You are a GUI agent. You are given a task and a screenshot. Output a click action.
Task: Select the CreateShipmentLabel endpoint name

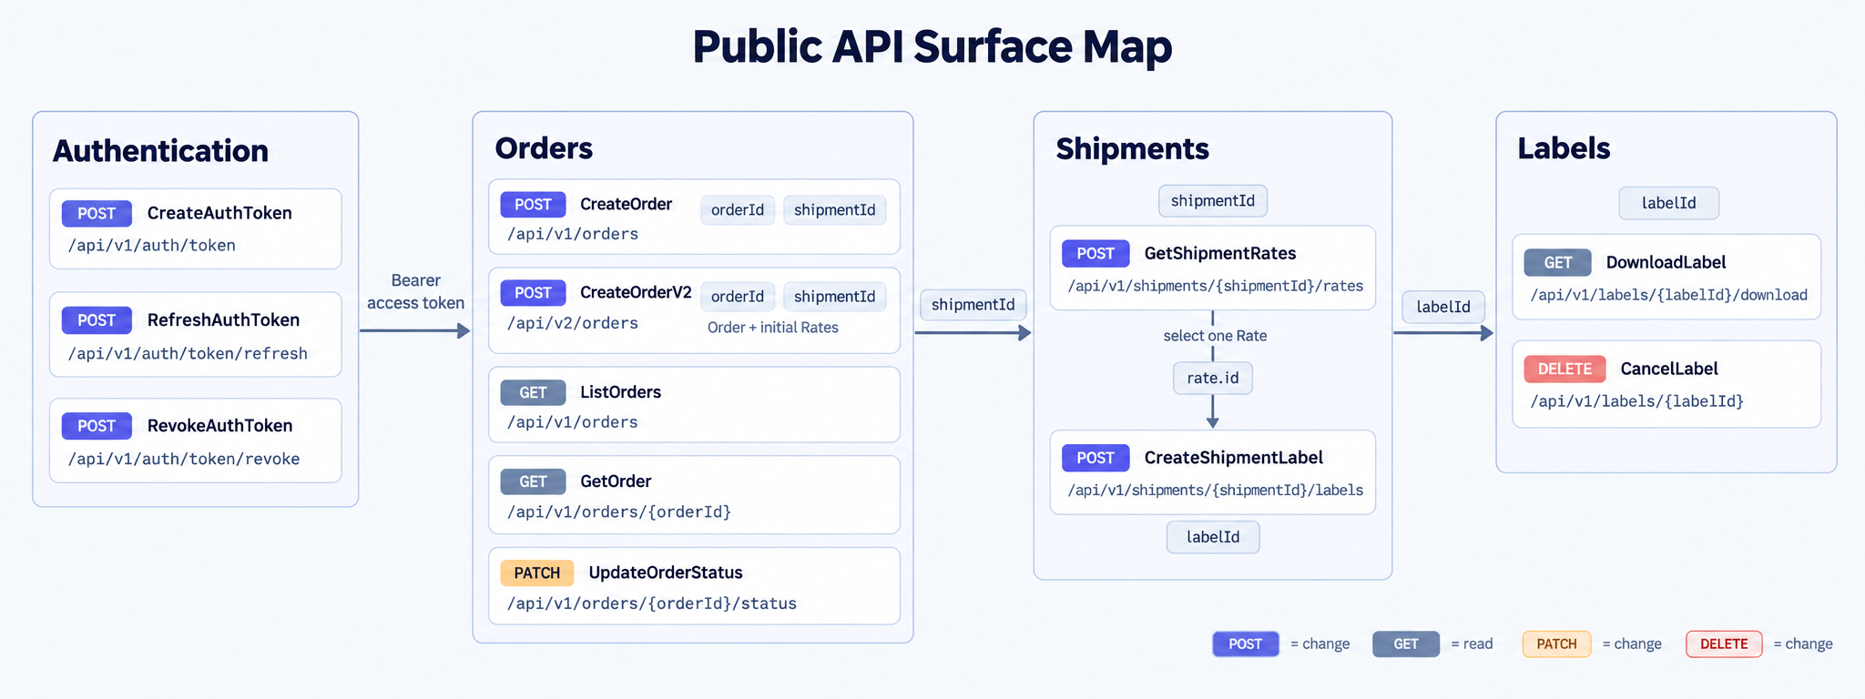1234,458
